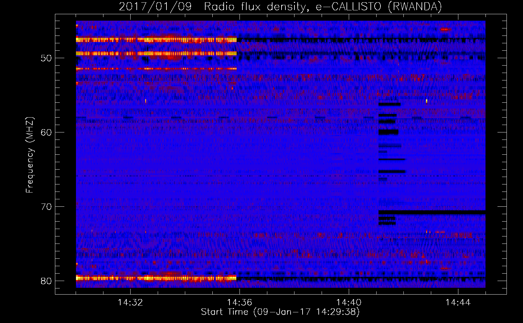Click the 70 MHz frequency tick label
This screenshot has width=523, height=323.
(x=46, y=207)
